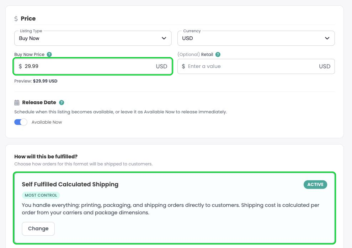Click the Available Now label
The height and width of the screenshot is (248, 352).
tap(47, 122)
